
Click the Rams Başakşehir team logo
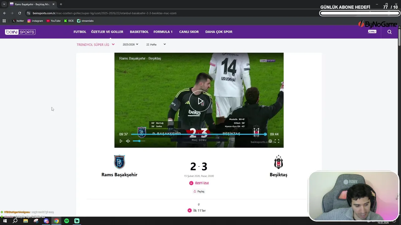(119, 162)
